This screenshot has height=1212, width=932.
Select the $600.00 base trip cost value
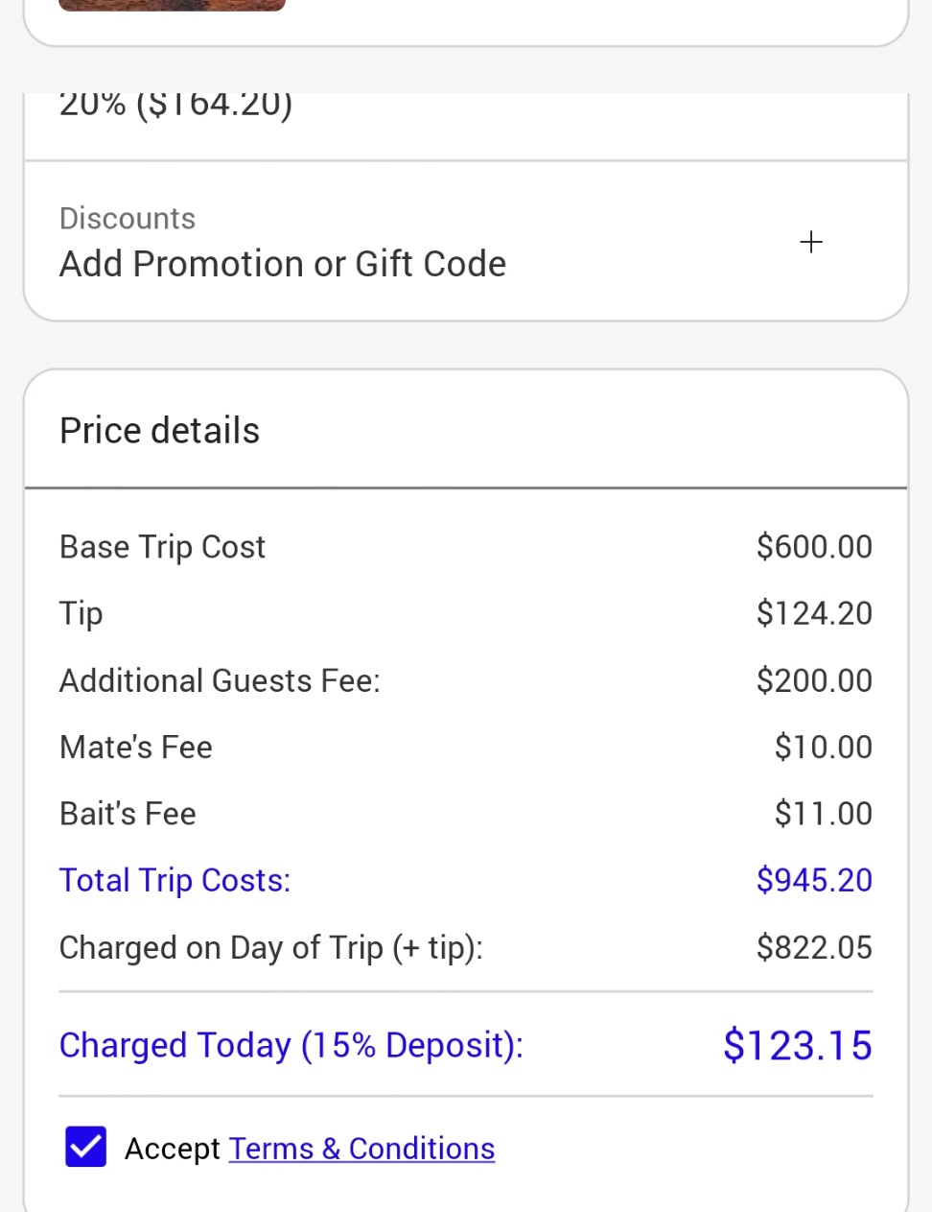point(814,547)
